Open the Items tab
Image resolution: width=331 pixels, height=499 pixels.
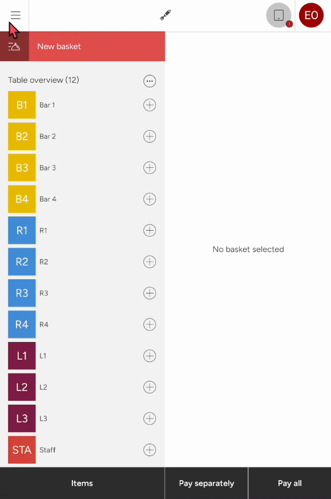click(82, 483)
